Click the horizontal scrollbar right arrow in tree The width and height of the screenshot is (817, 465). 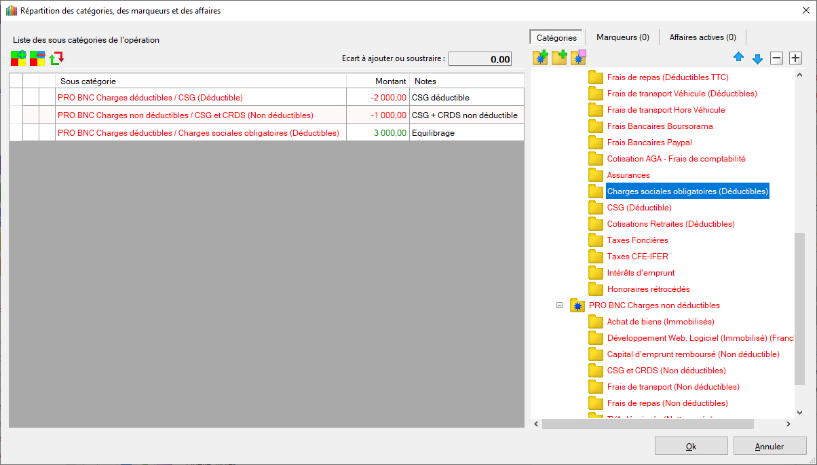[788, 424]
